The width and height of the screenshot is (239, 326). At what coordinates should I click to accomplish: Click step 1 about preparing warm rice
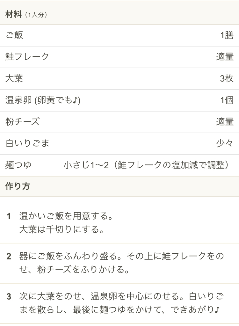tap(119, 223)
